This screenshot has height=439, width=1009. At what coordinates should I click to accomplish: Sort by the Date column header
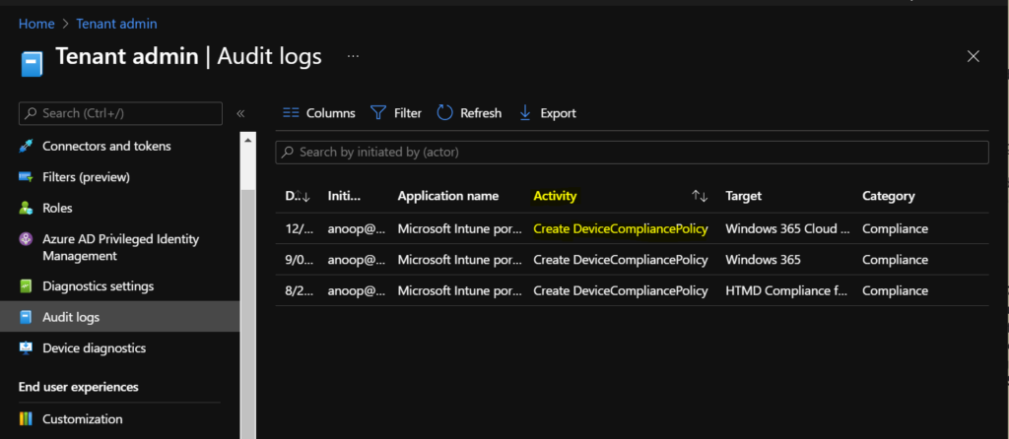click(298, 196)
